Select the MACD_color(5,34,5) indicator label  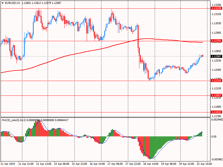(14, 120)
